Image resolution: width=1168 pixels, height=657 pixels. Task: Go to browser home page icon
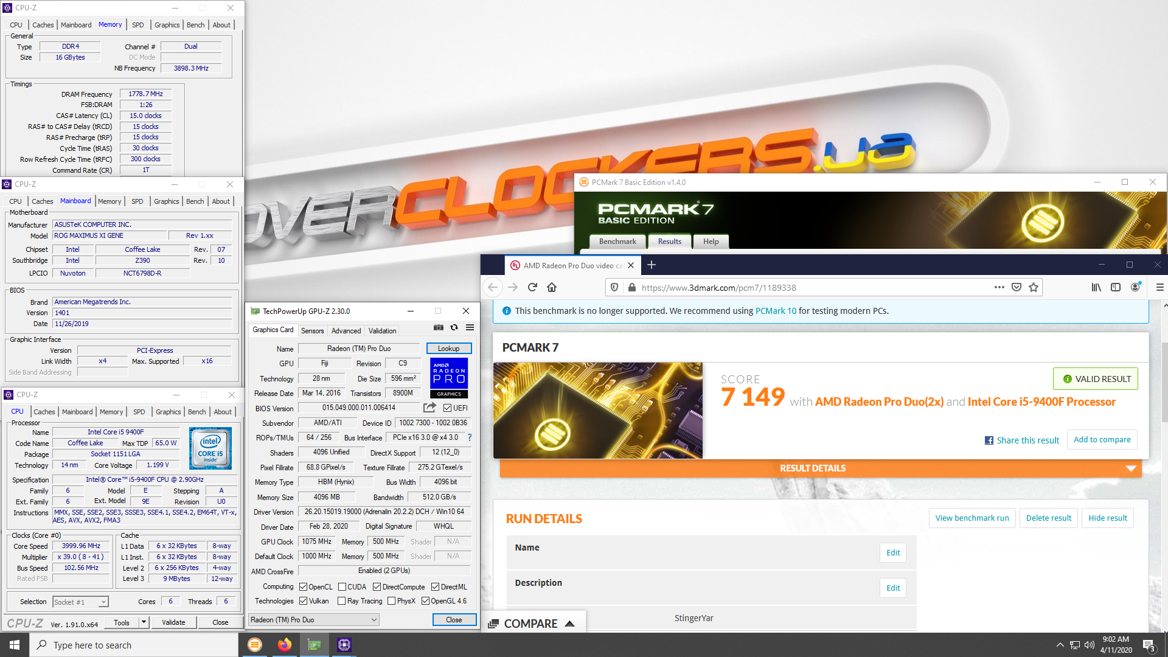[x=552, y=287]
